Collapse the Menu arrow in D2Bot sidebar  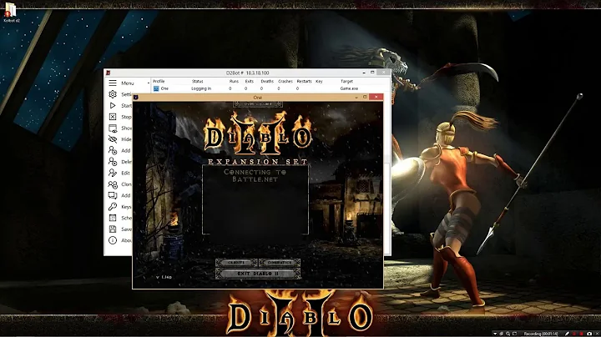pos(149,83)
